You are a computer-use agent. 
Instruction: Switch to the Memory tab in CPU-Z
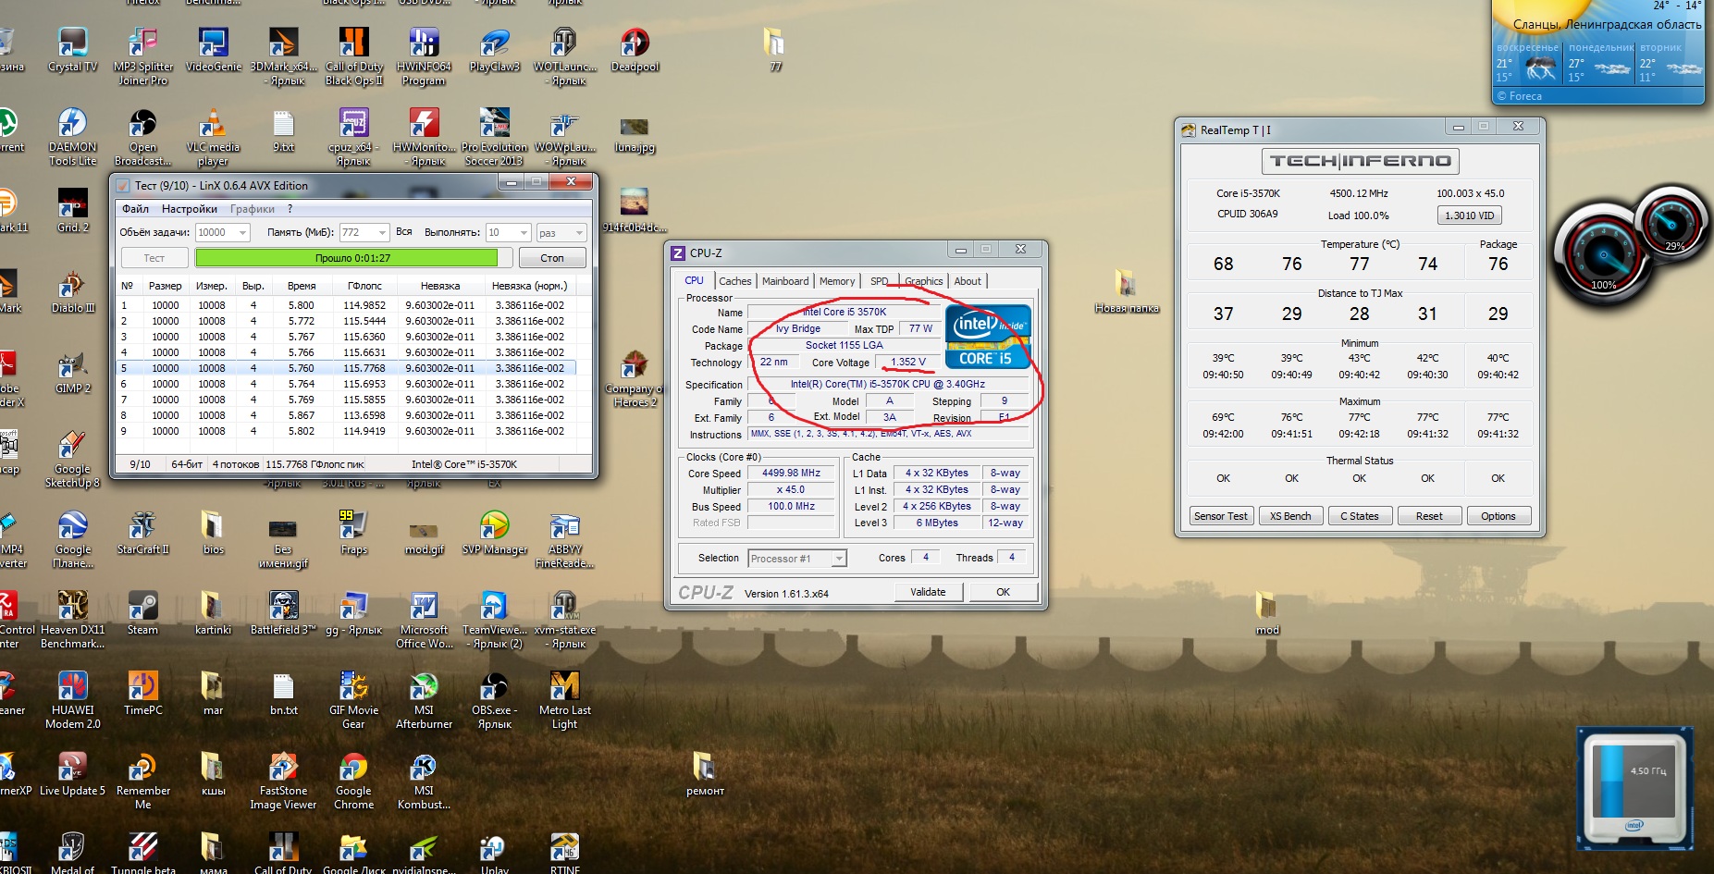[836, 281]
